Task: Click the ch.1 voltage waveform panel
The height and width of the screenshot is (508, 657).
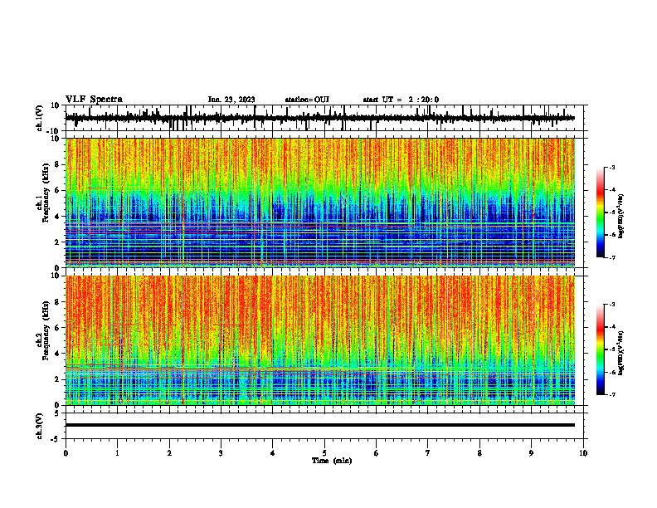Action: (x=324, y=118)
